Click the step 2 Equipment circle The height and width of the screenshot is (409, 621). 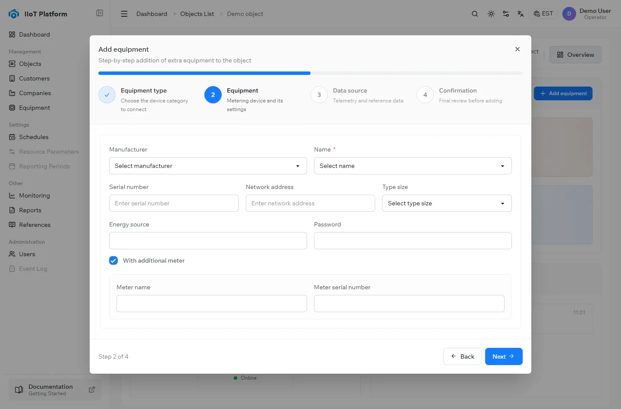tap(213, 95)
